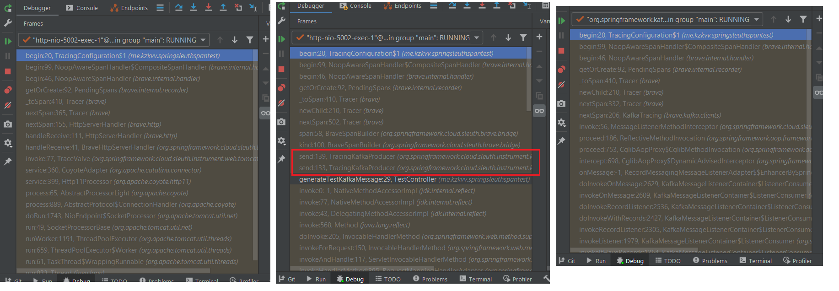Open Endpoints tab in middle panel
The width and height of the screenshot is (839, 291).
pos(403,5)
